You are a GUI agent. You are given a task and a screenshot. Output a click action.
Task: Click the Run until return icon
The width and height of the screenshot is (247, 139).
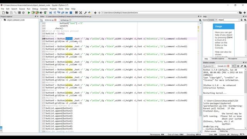click(x=63, y=13)
